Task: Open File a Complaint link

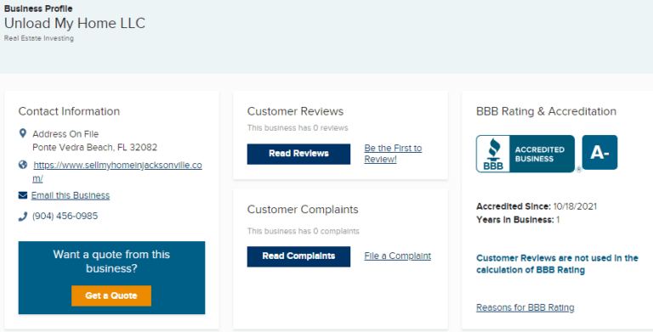Action: pos(398,256)
